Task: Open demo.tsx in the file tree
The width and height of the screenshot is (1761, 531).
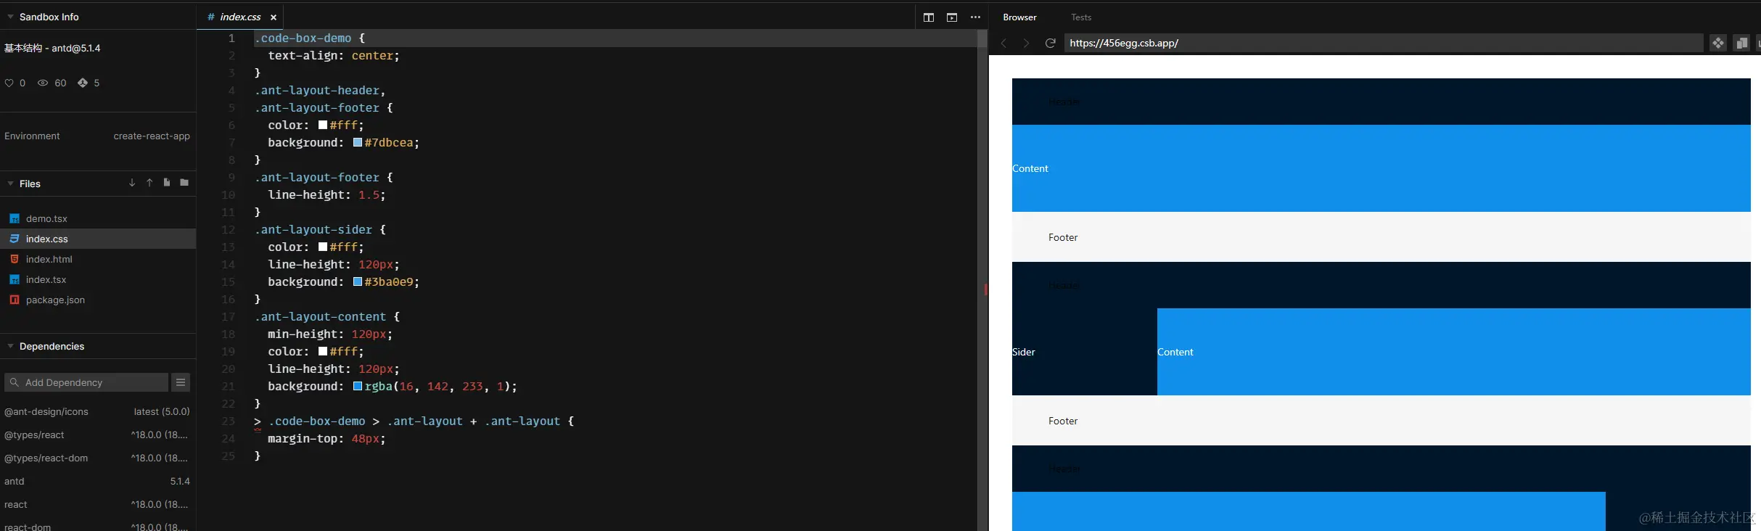Action: click(x=98, y=218)
